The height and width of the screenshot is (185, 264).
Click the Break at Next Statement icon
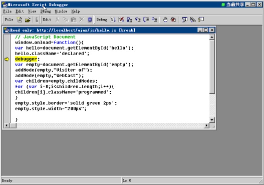(x=129, y=20)
